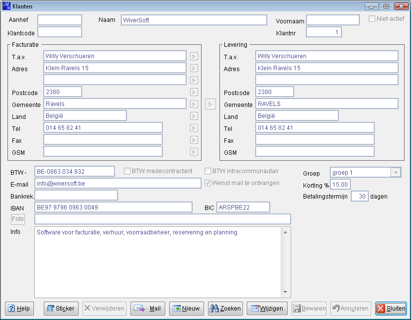This screenshot has height=320, width=411.
Task: Copy the T.a.v. field to delivery via its arrow
Action: pyautogui.click(x=194, y=56)
